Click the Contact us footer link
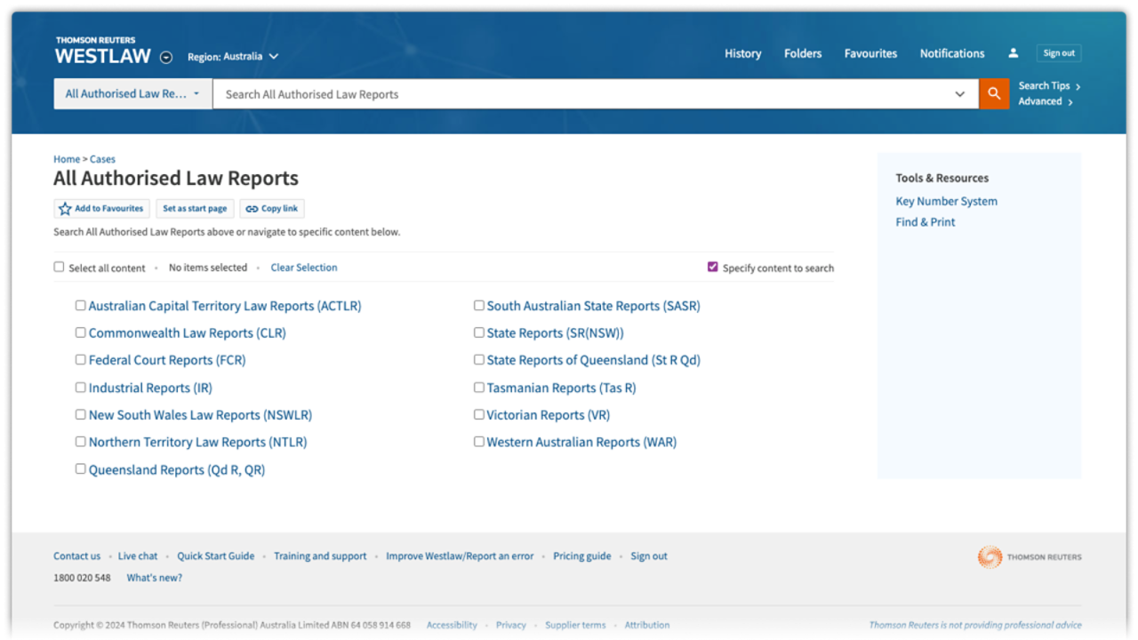Viewport: 1138px width, 640px height. tap(76, 556)
